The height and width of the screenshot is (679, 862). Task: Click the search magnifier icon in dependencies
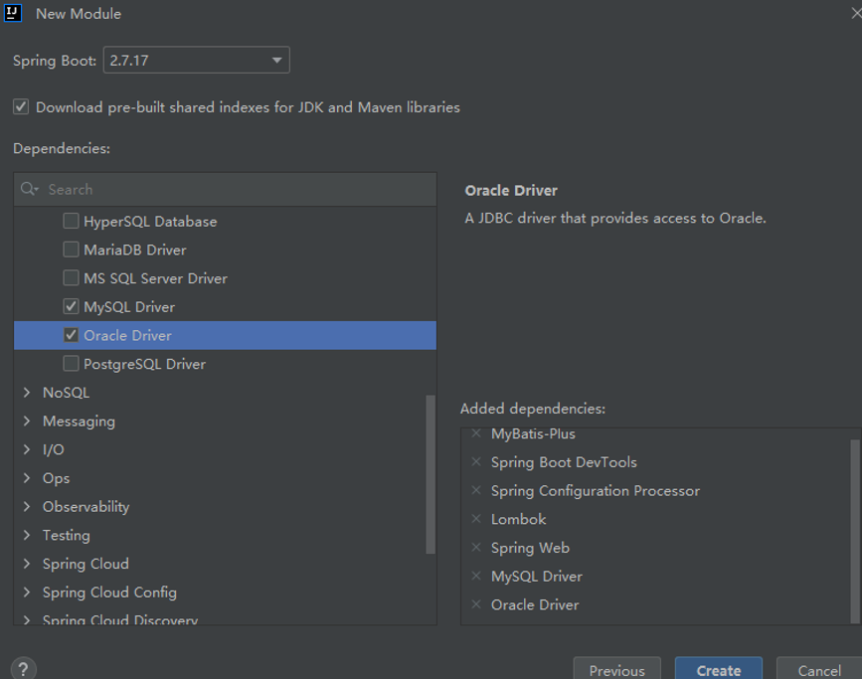point(28,189)
